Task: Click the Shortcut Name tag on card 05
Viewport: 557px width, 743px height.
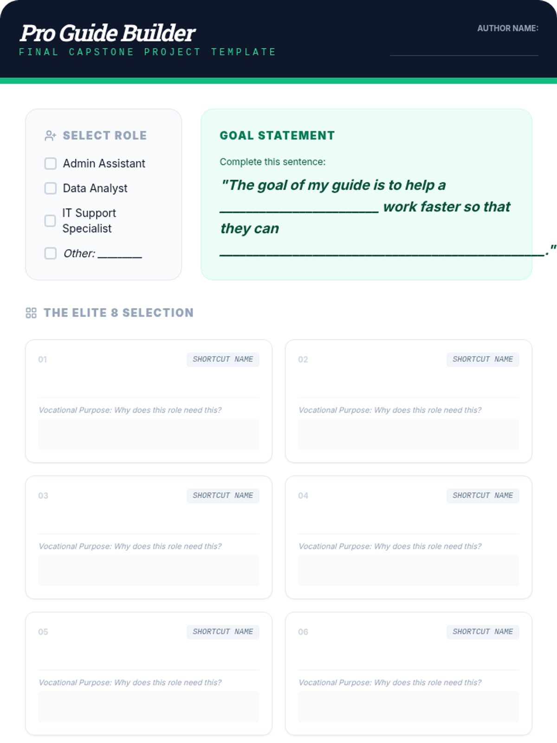Action: pyautogui.click(x=223, y=632)
